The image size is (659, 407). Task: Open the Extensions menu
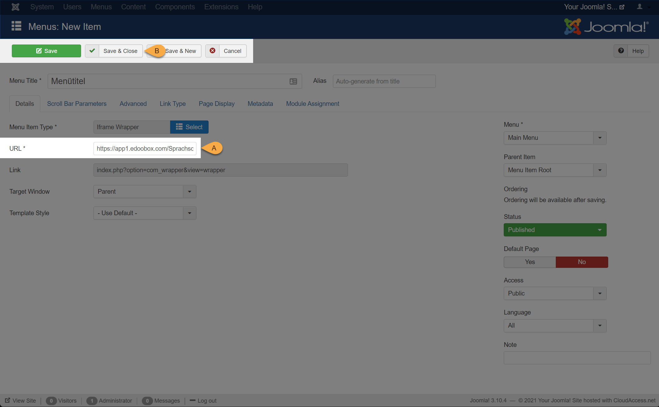coord(221,7)
